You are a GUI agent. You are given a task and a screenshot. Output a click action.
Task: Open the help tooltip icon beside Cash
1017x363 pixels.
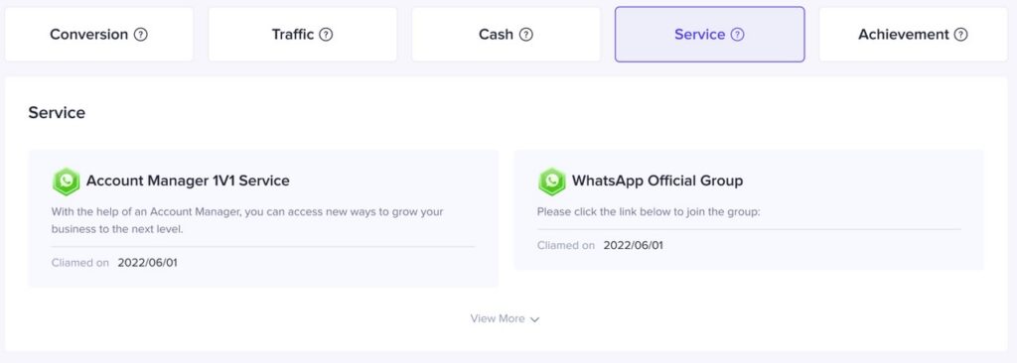tap(526, 35)
